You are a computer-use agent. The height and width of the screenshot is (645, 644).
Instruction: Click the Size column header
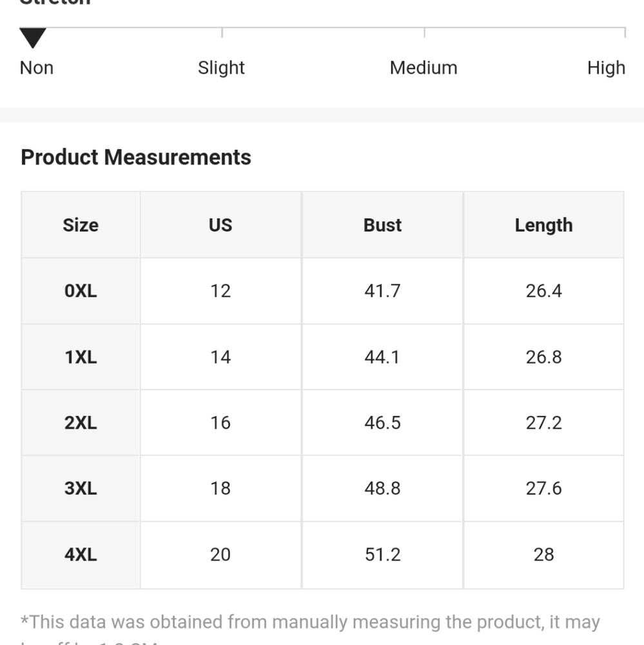(x=81, y=225)
